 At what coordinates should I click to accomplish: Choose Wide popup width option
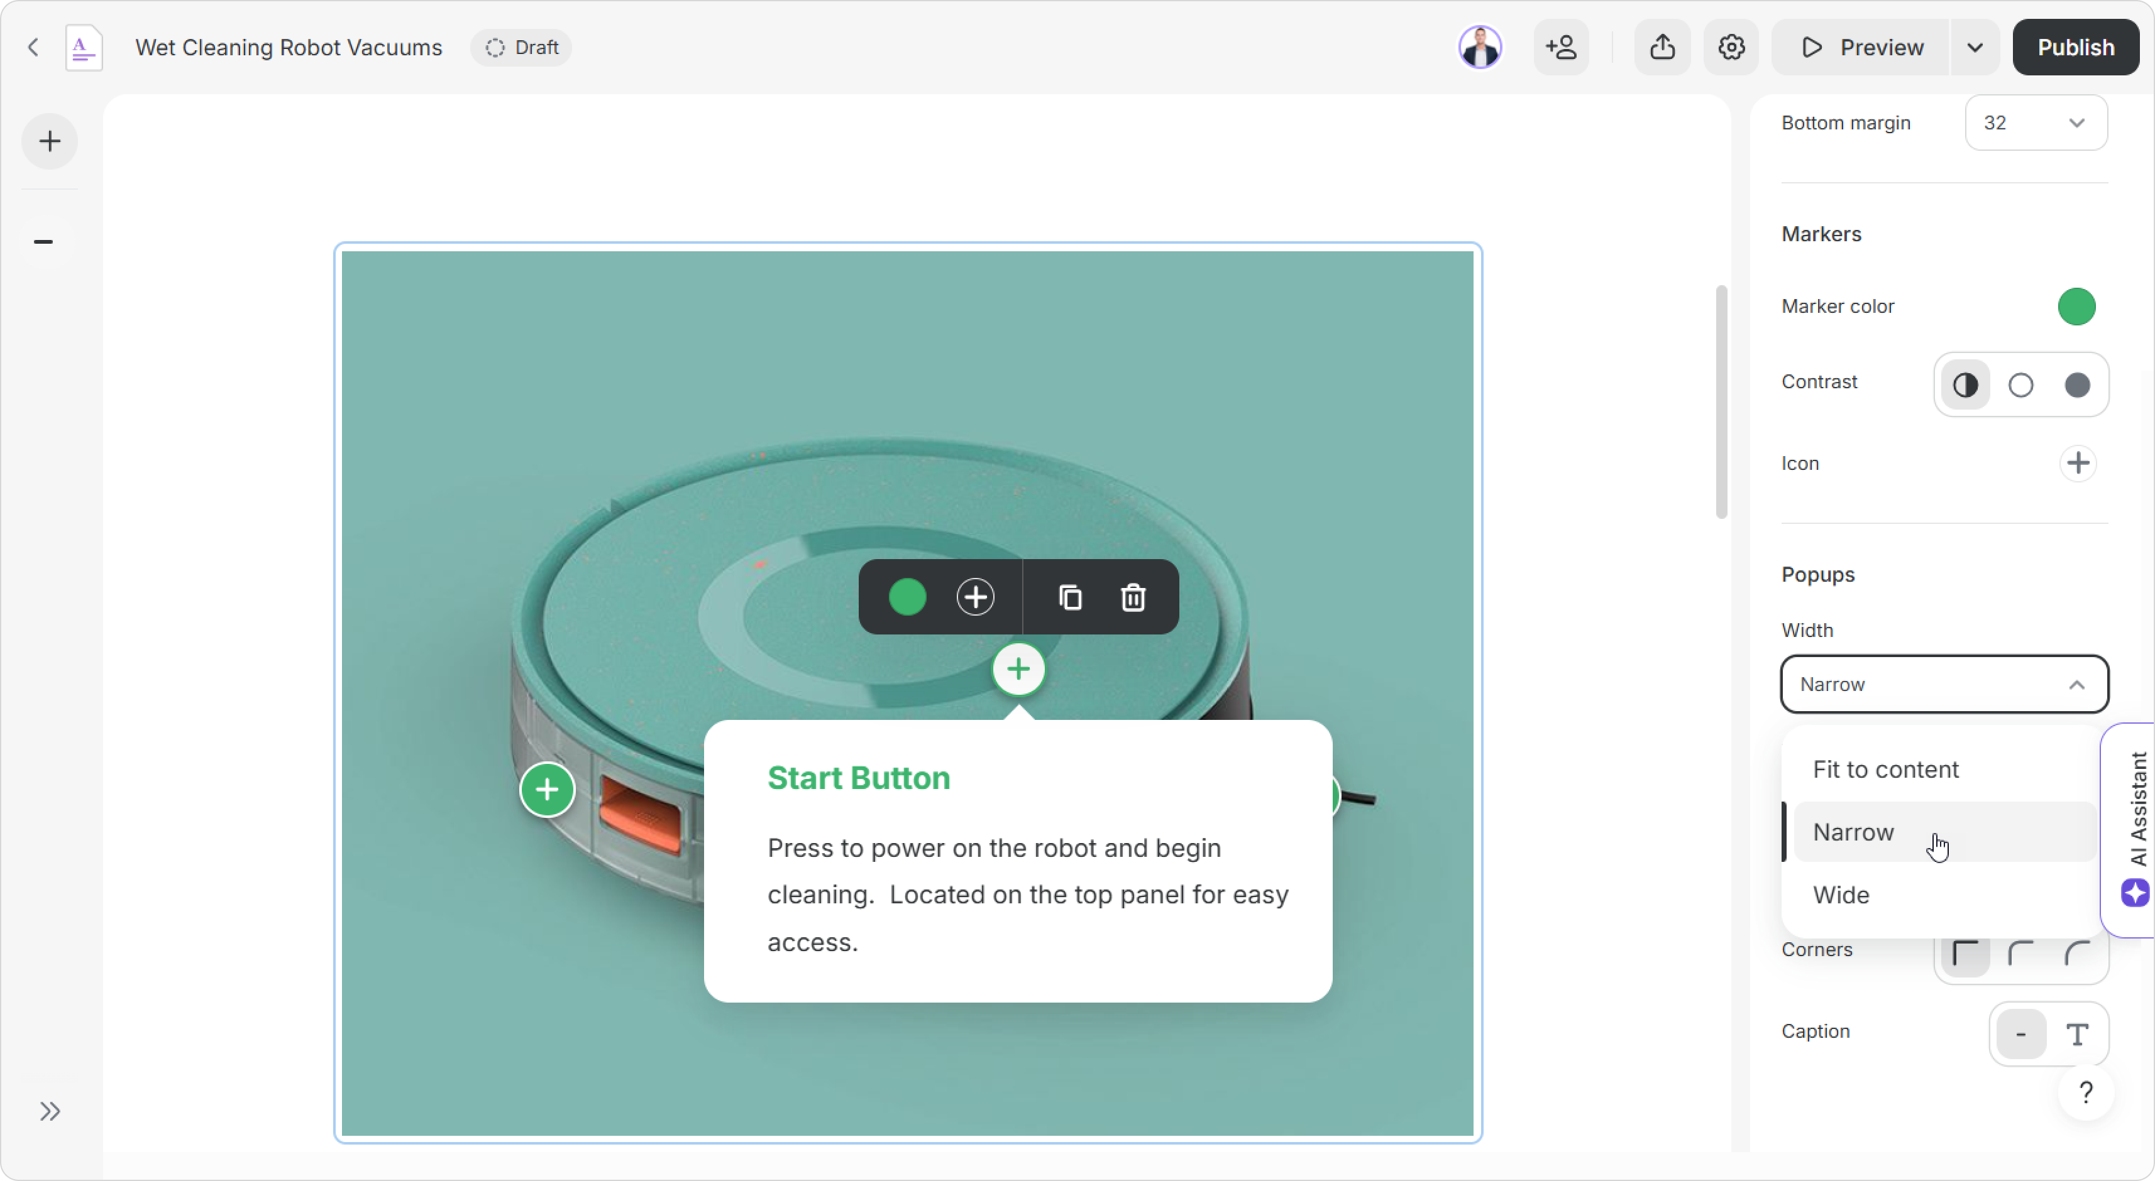[1841, 895]
